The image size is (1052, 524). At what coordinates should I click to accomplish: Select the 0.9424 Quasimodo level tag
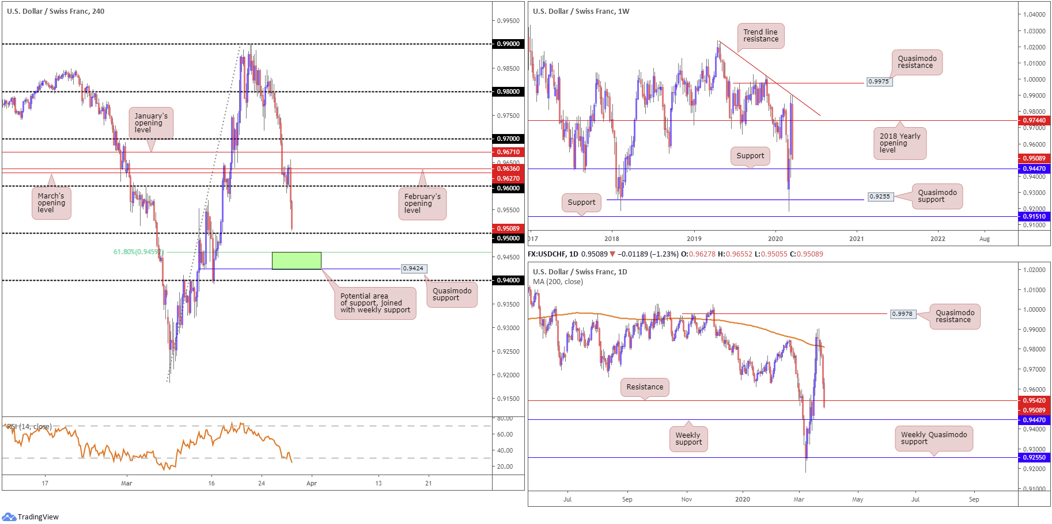pos(414,269)
